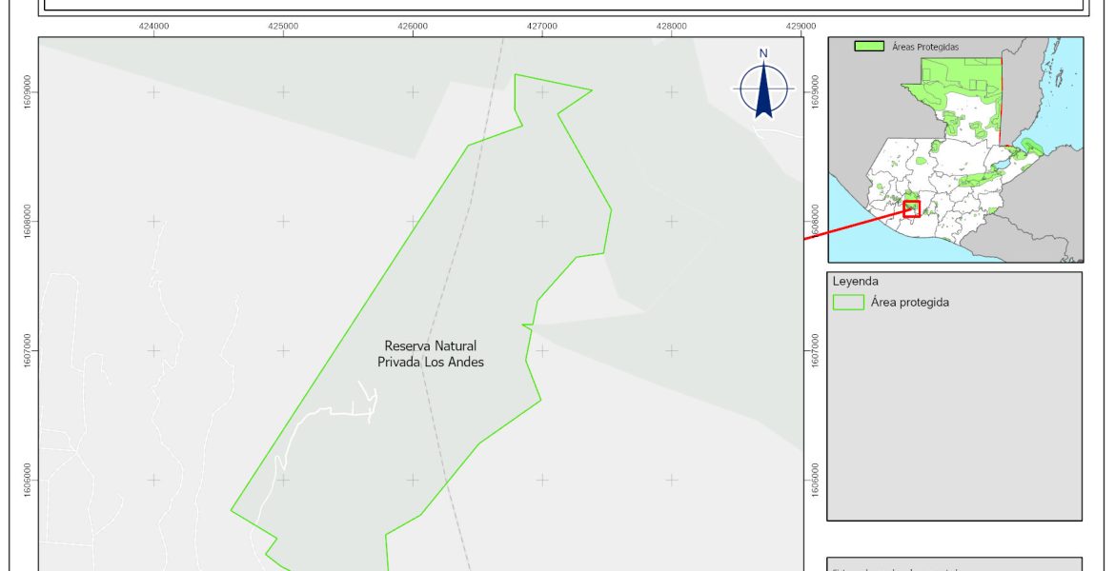1115x571 pixels.
Task: Click the green Área protegida legend symbol
Action: 847,303
